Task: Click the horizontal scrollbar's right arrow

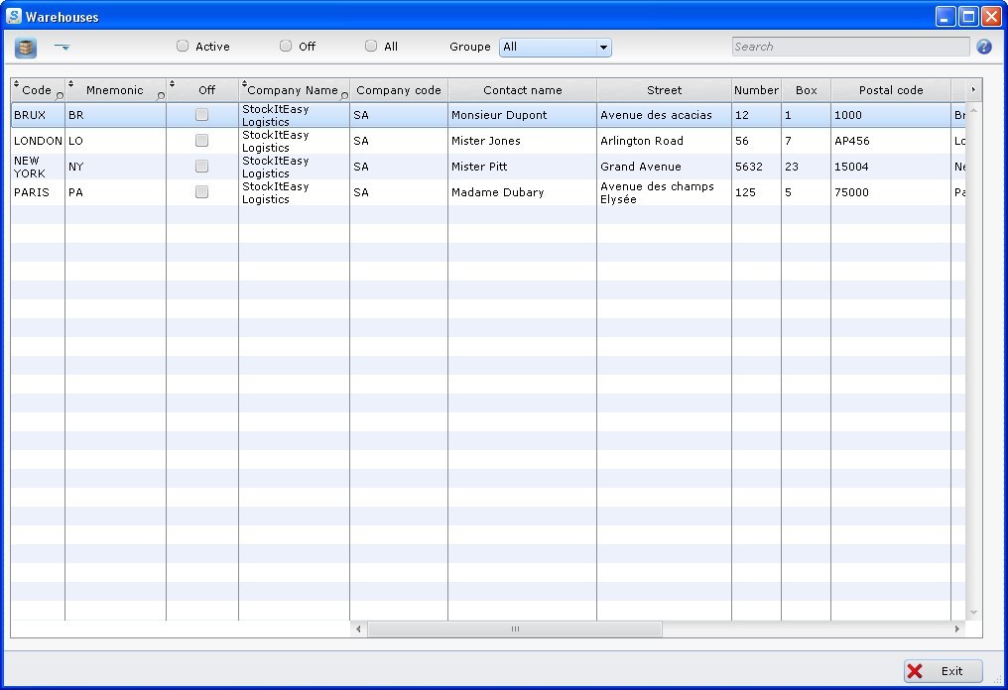Action: point(955,629)
